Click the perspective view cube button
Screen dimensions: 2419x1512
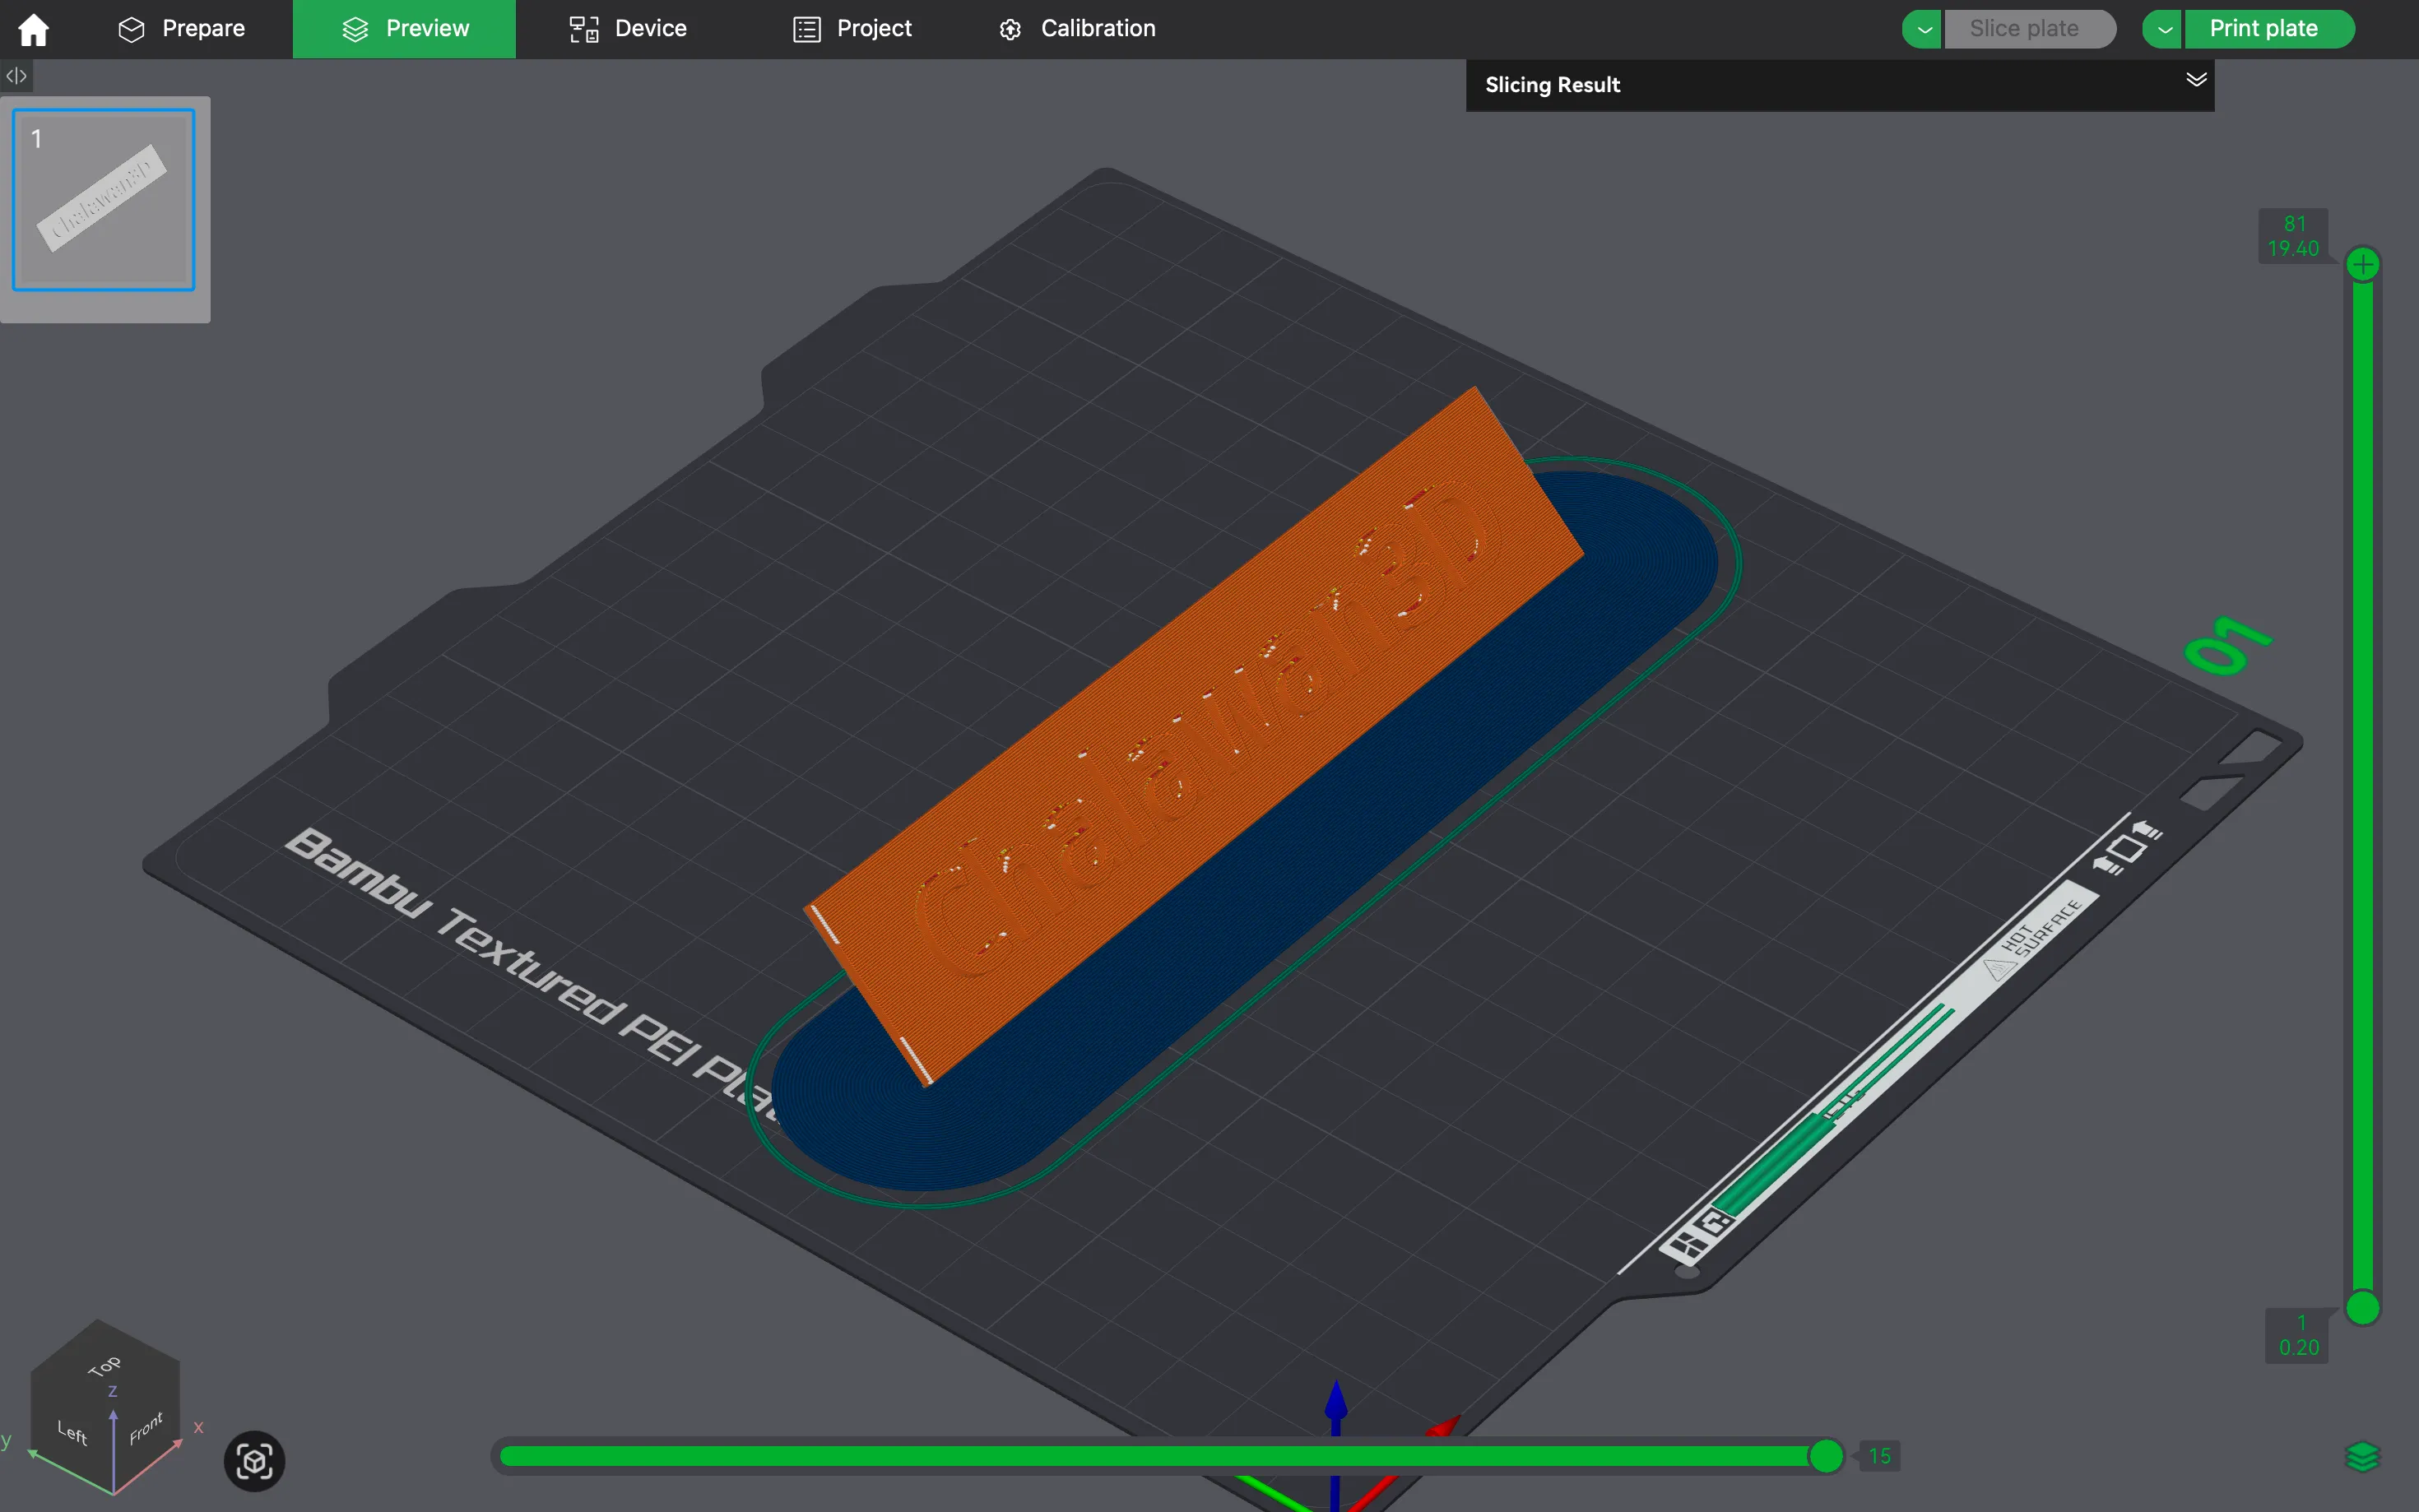coord(254,1461)
